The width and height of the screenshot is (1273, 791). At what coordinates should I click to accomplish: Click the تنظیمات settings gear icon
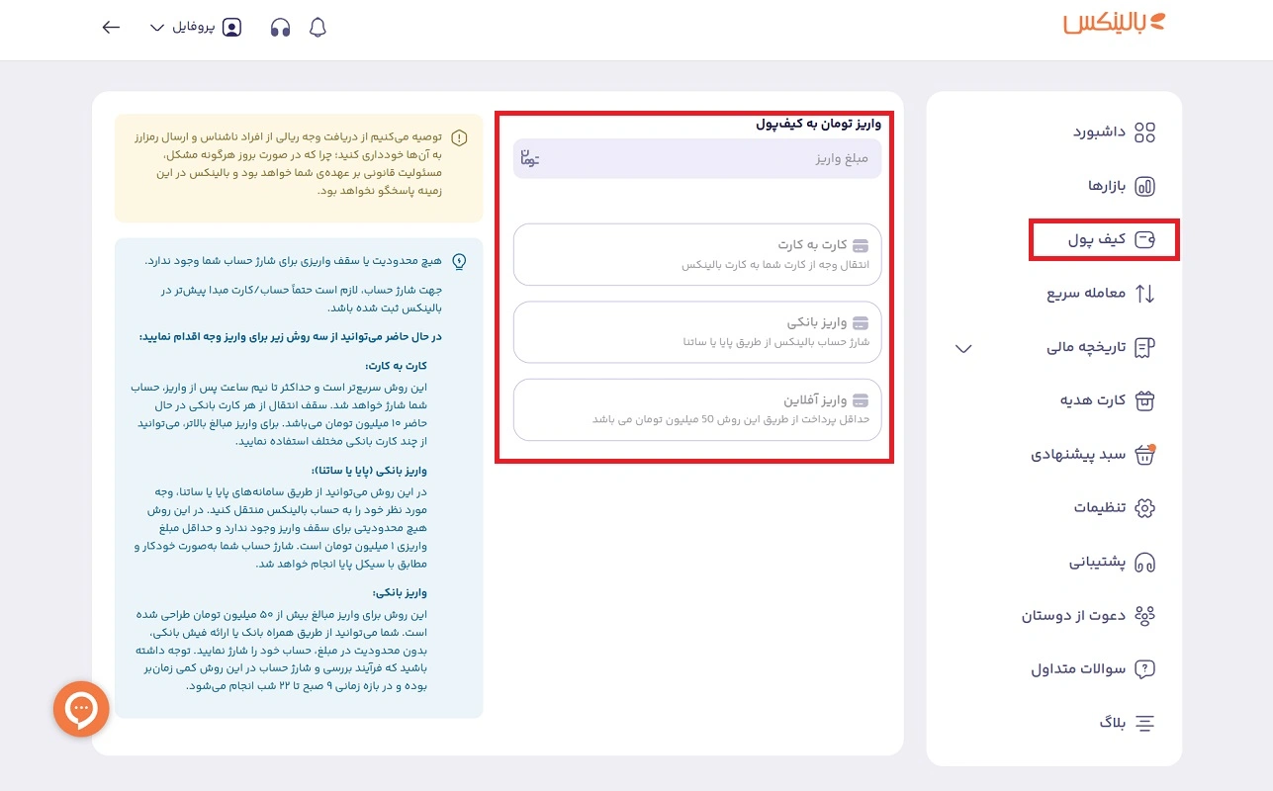(x=1144, y=507)
